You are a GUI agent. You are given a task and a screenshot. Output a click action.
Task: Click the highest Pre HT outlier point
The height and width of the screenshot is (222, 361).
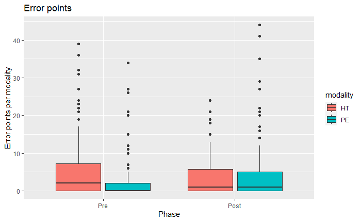click(78, 44)
